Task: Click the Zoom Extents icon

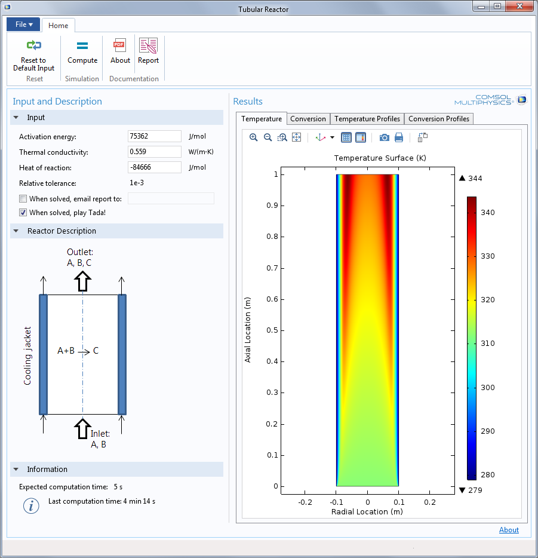Action: coord(297,137)
